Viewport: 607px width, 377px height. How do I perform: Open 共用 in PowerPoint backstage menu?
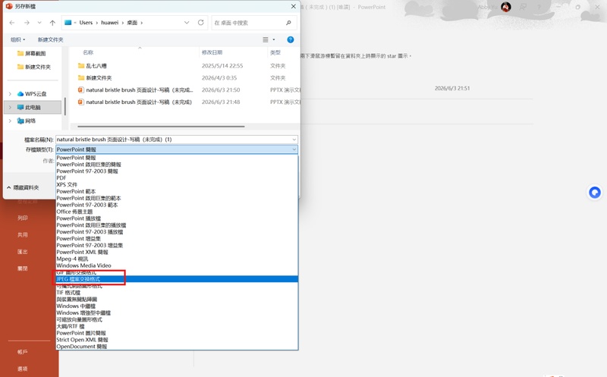pos(23,234)
